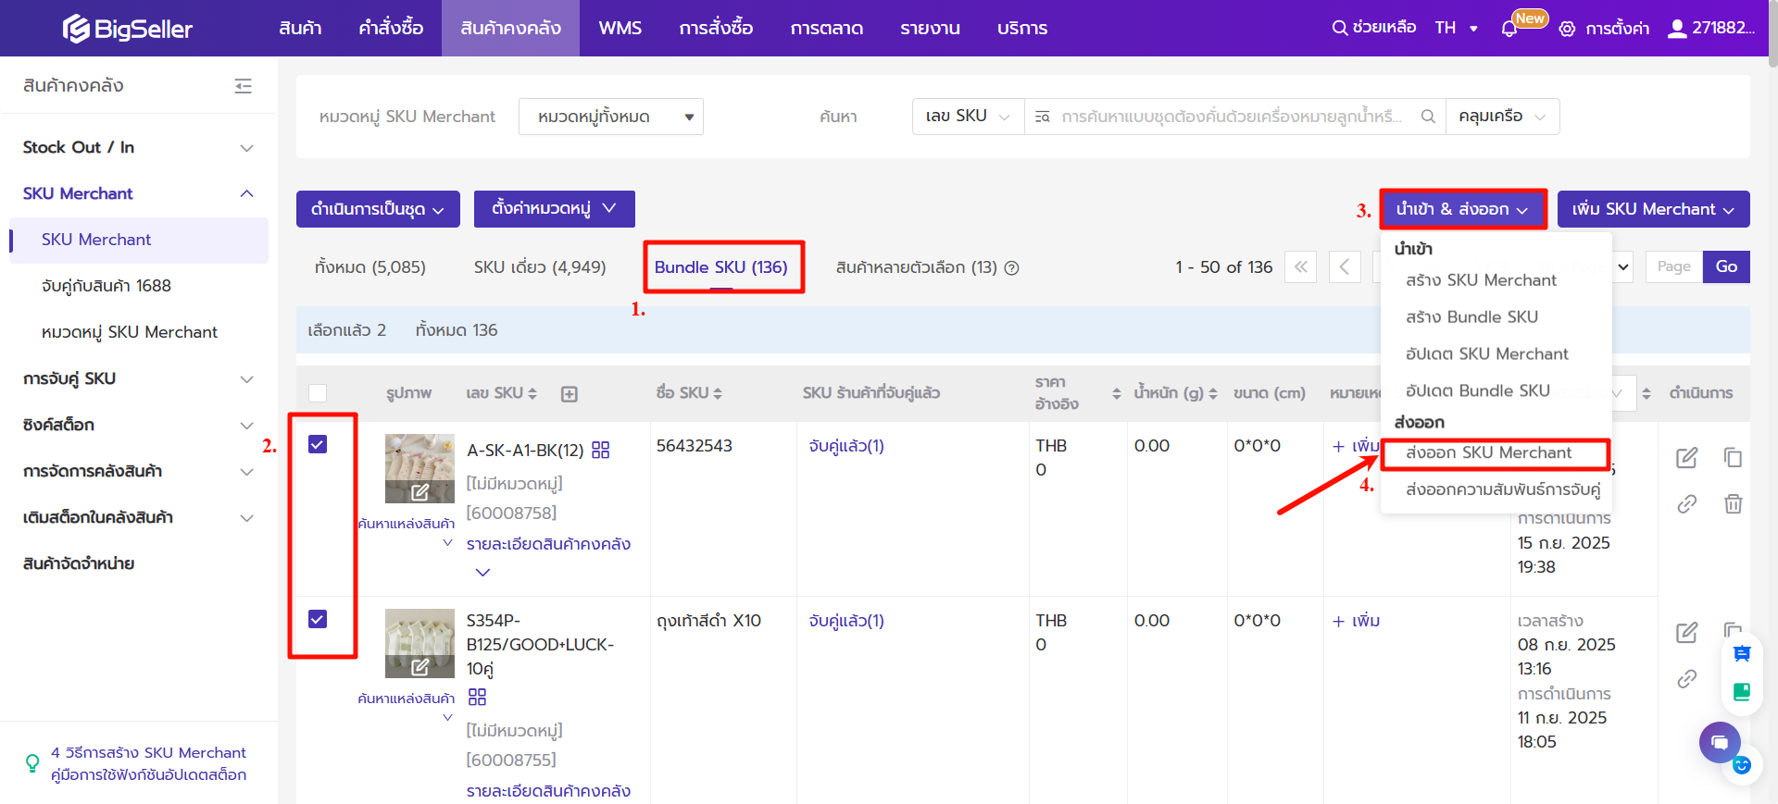Open the คำสั่งซื้อ top menu
This screenshot has width=1778, height=804.
(391, 28)
